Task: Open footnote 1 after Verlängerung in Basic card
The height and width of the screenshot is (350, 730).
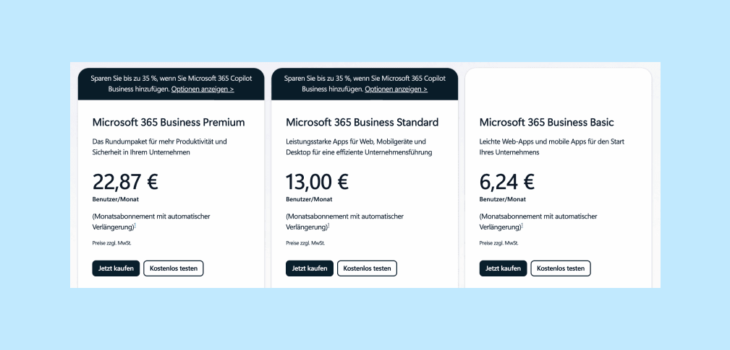Action: pos(522,226)
